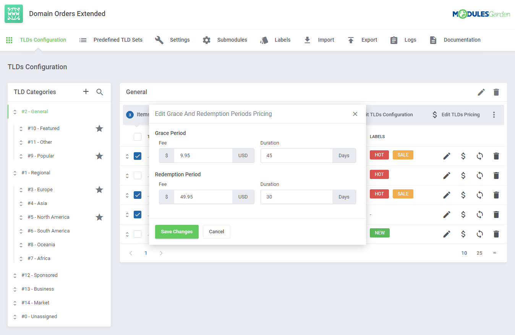The width and height of the screenshot is (515, 335).
Task: Check the second TLD row checkbox
Action: [138, 176]
